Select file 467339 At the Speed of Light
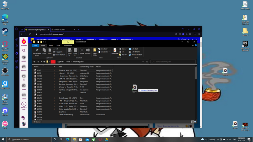Viewport: 253px width, 142px height. 73,109
